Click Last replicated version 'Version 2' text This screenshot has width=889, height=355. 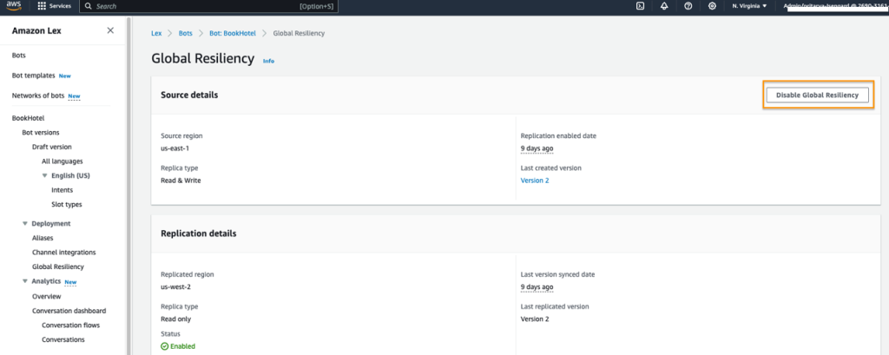point(535,319)
